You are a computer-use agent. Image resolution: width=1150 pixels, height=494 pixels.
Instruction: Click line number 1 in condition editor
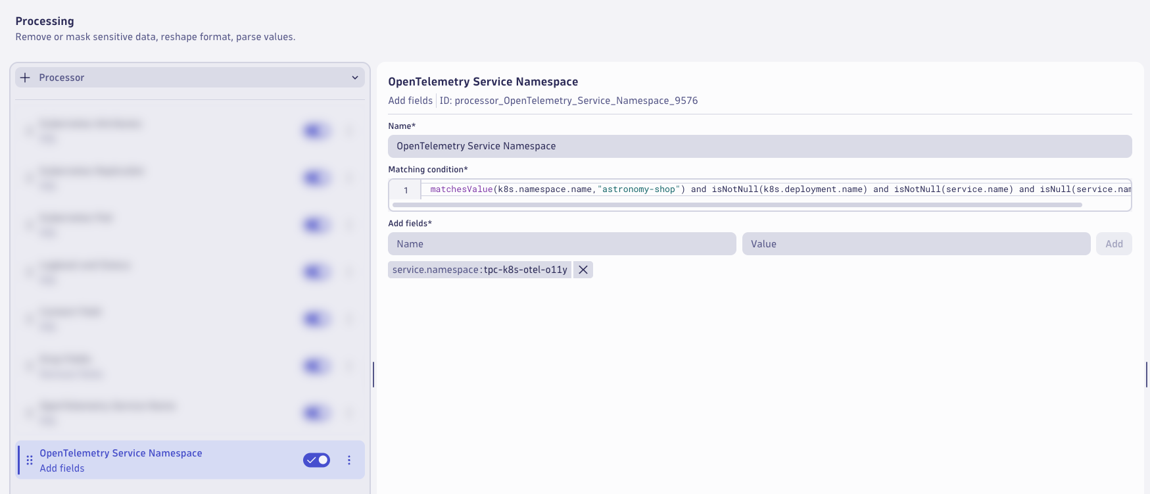[406, 190]
